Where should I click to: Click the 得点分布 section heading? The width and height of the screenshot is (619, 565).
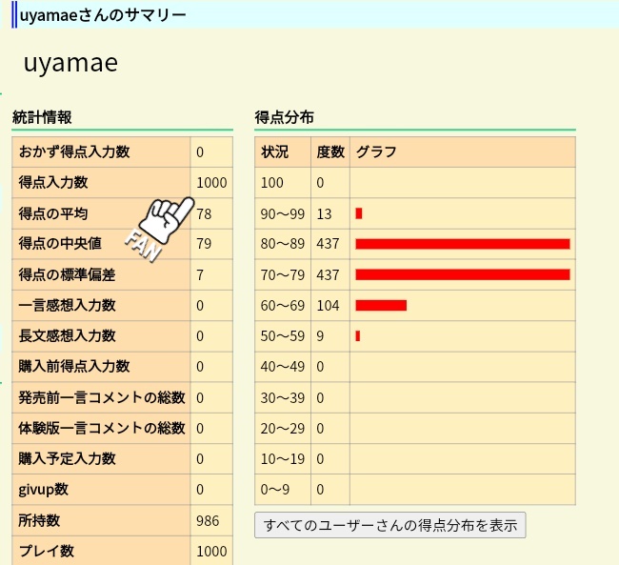point(284,117)
